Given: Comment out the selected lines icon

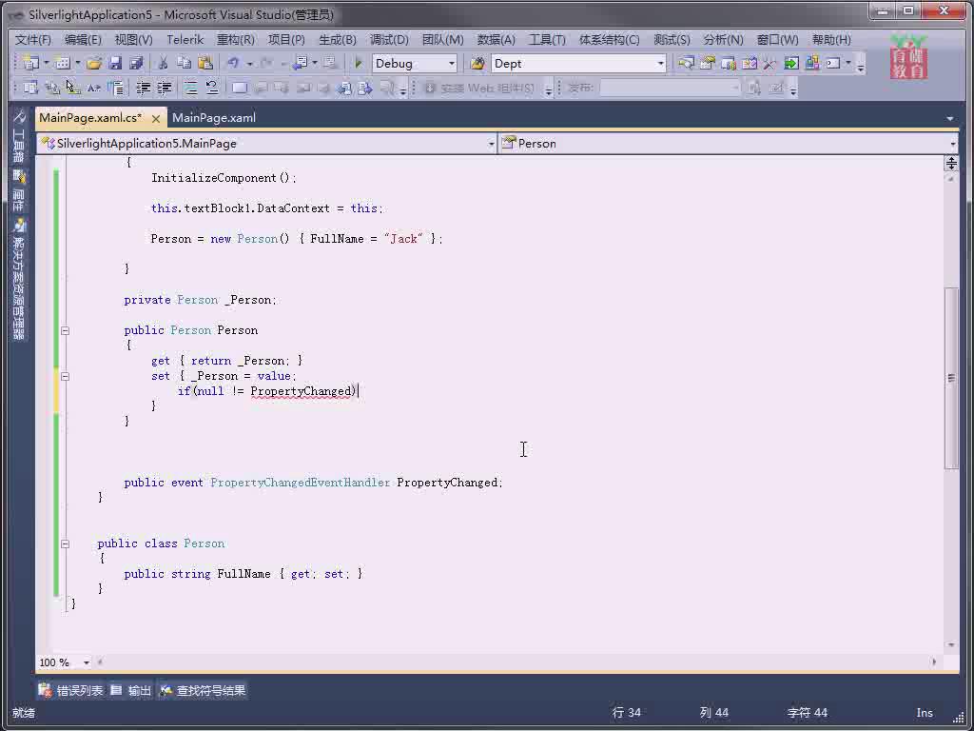Looking at the screenshot, I should pyautogui.click(x=190, y=88).
